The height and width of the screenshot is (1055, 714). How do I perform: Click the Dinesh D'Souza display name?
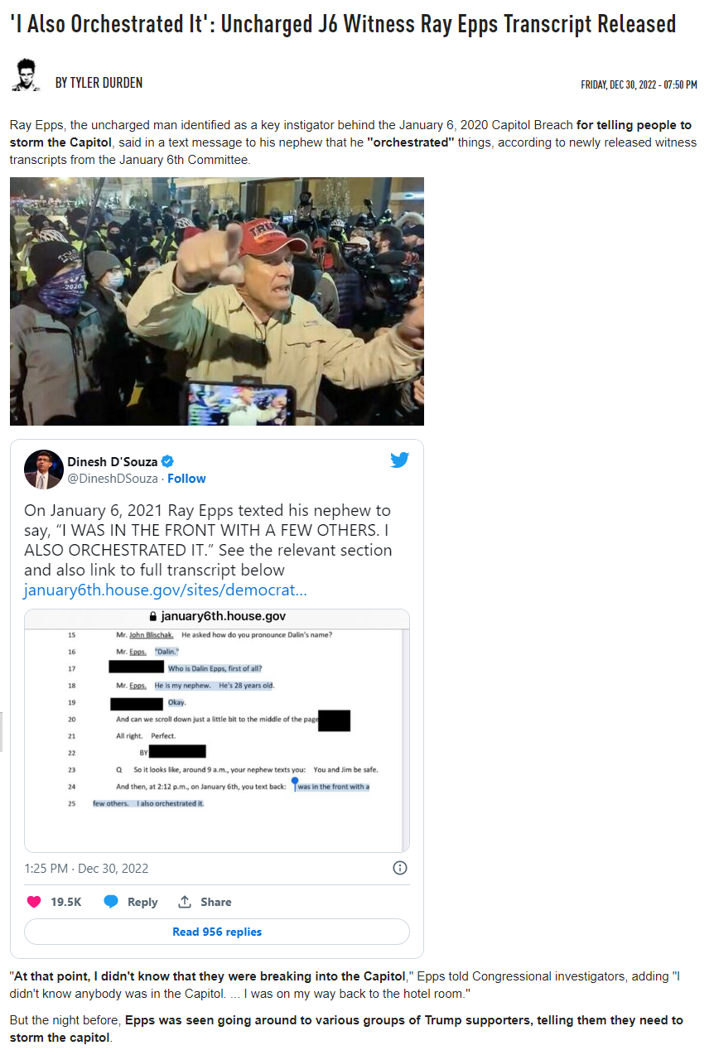tap(113, 462)
